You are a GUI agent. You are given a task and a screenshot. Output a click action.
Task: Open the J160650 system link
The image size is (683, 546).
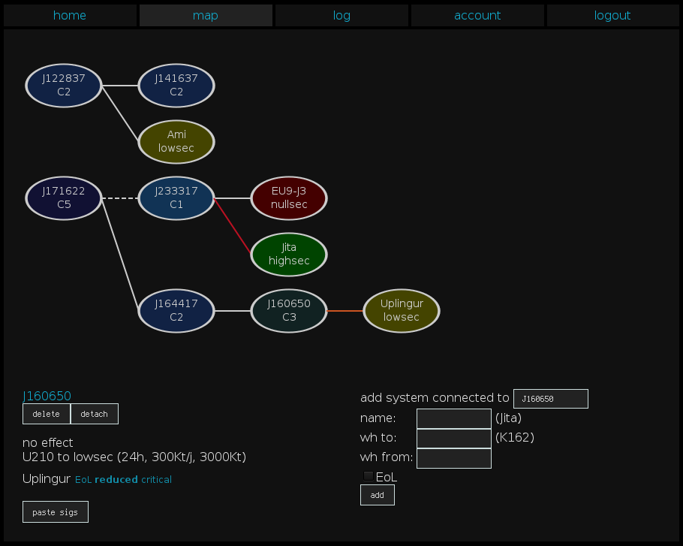[x=47, y=396]
